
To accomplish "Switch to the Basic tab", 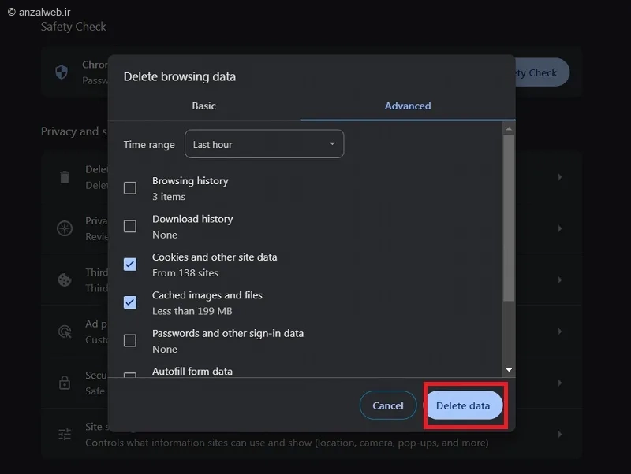I will 203,106.
